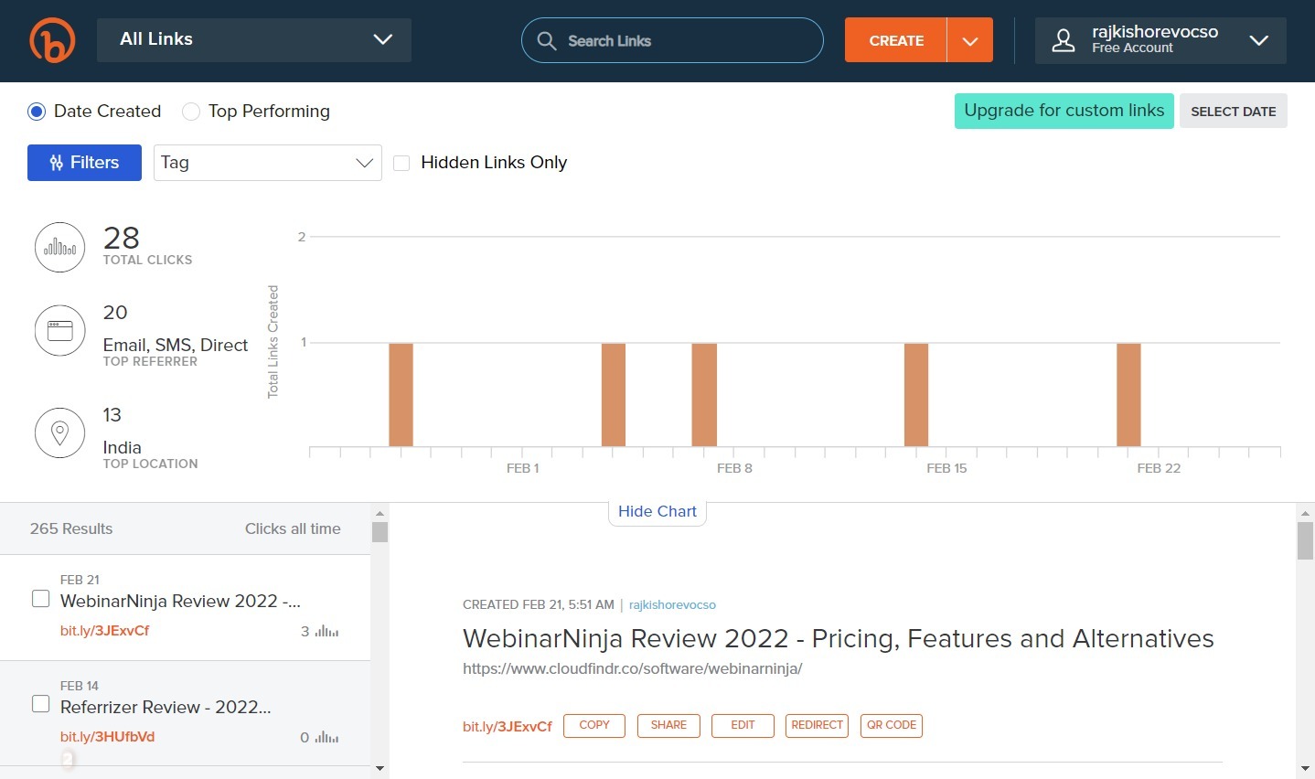
Task: Open the QR CODE button
Action: click(892, 725)
